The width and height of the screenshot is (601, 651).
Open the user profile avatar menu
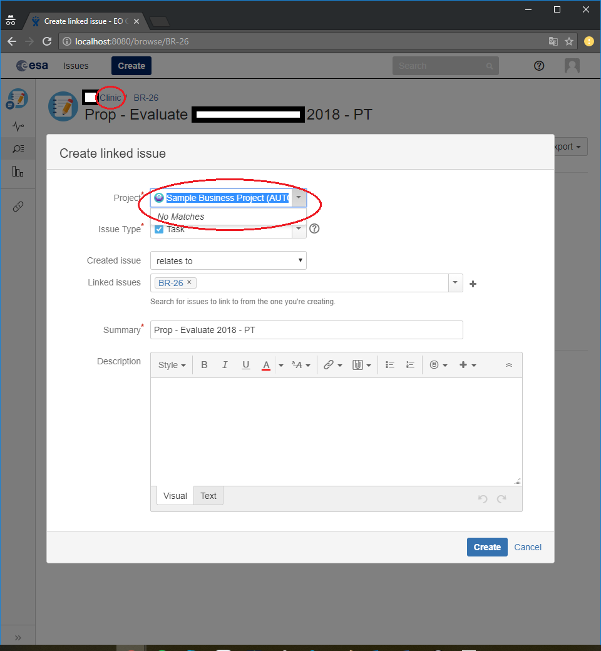(572, 66)
